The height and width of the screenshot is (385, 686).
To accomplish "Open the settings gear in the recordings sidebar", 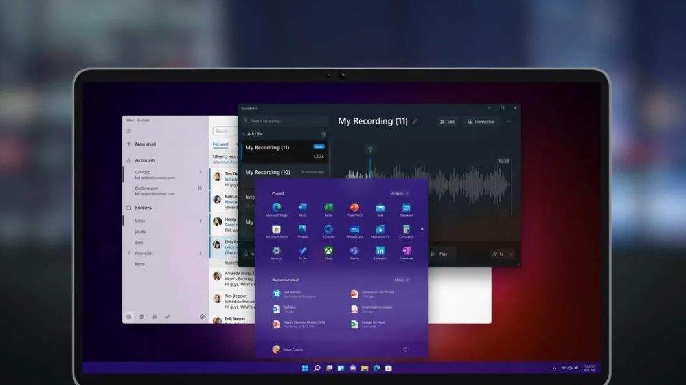I will (x=324, y=133).
